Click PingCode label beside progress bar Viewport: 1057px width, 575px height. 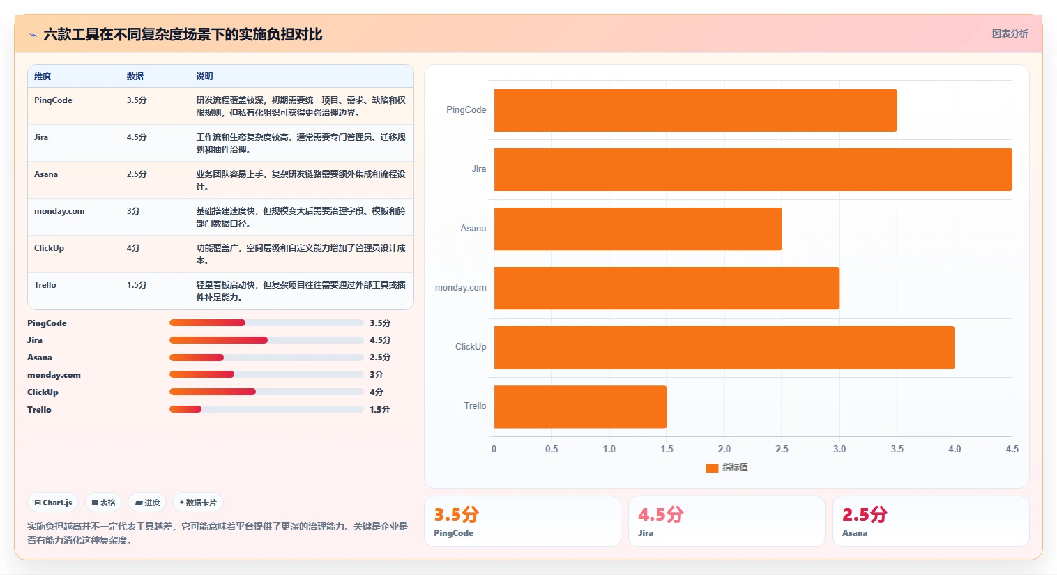[47, 323]
